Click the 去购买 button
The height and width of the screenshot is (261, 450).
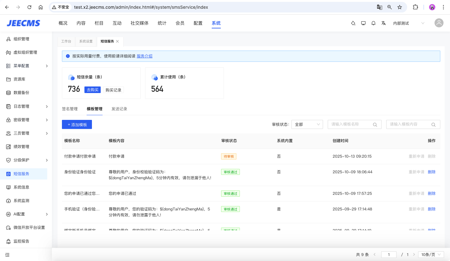(x=93, y=90)
